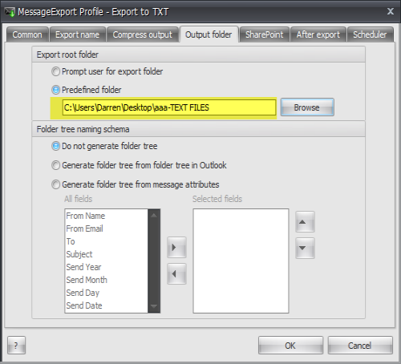Click the MessageExport title bar app icon
The image size is (401, 364).
(x=10, y=12)
